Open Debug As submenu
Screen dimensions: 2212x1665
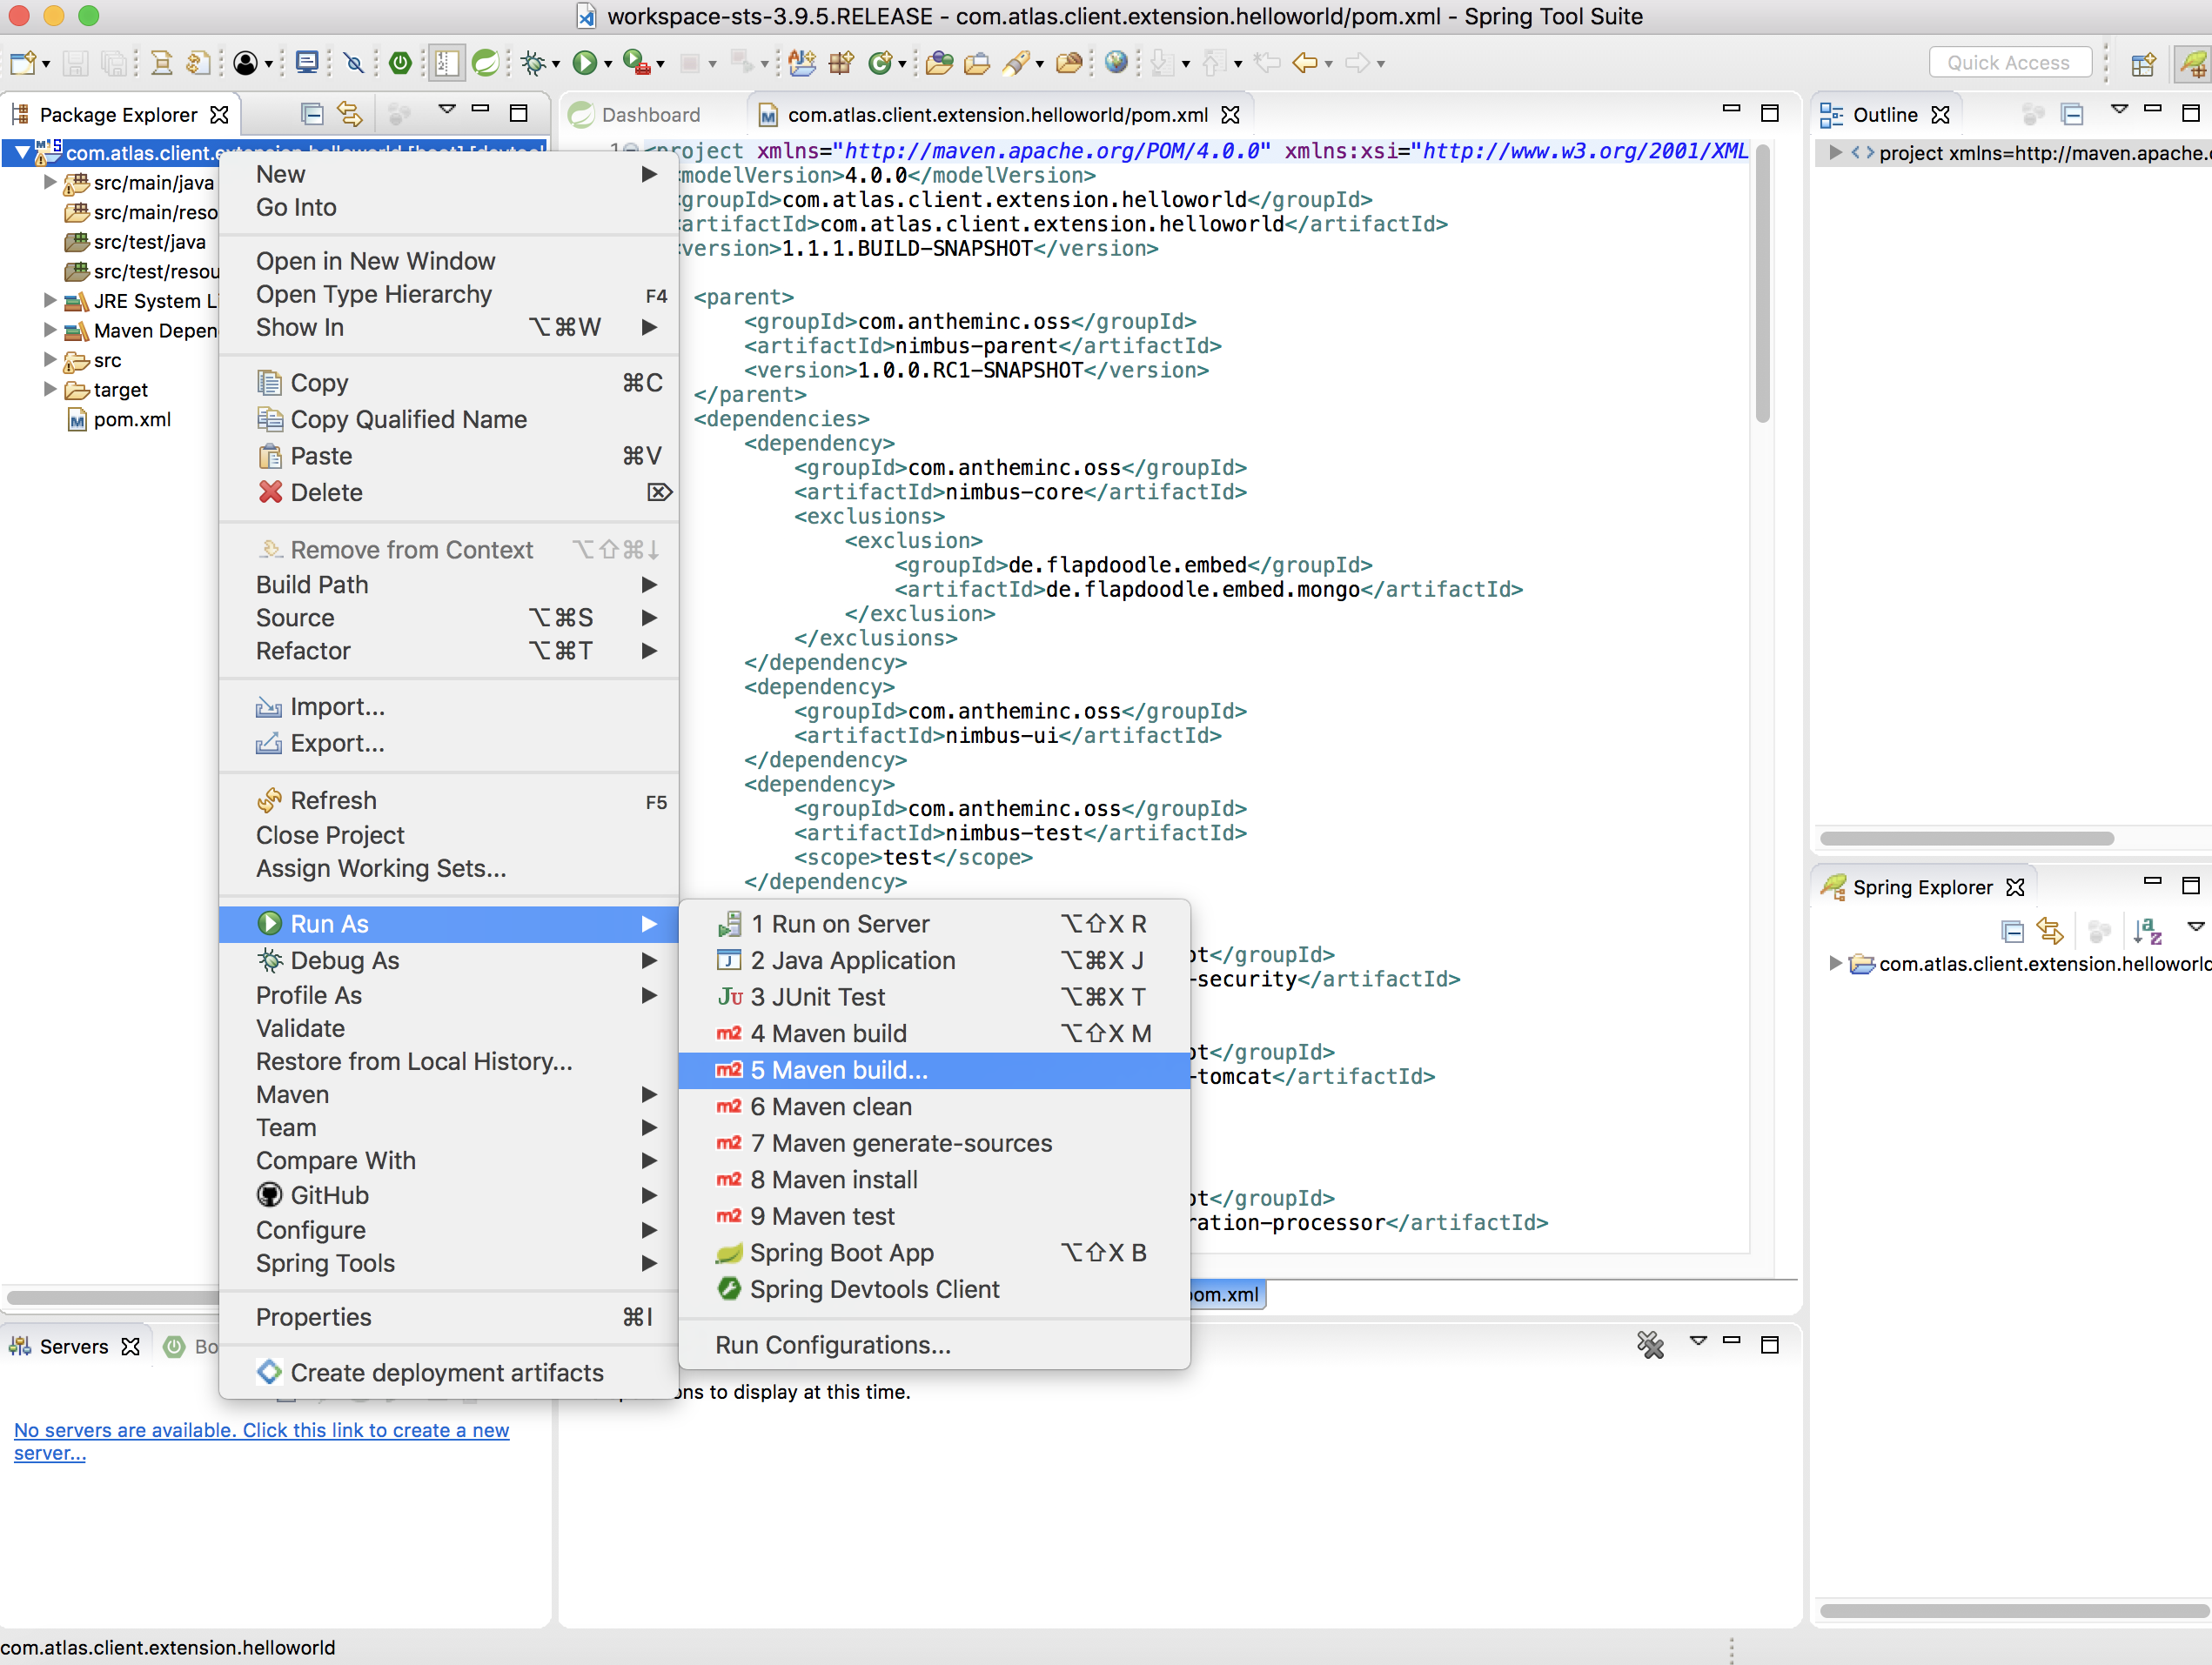(448, 960)
